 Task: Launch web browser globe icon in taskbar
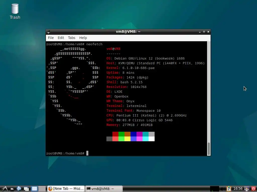point(19,189)
